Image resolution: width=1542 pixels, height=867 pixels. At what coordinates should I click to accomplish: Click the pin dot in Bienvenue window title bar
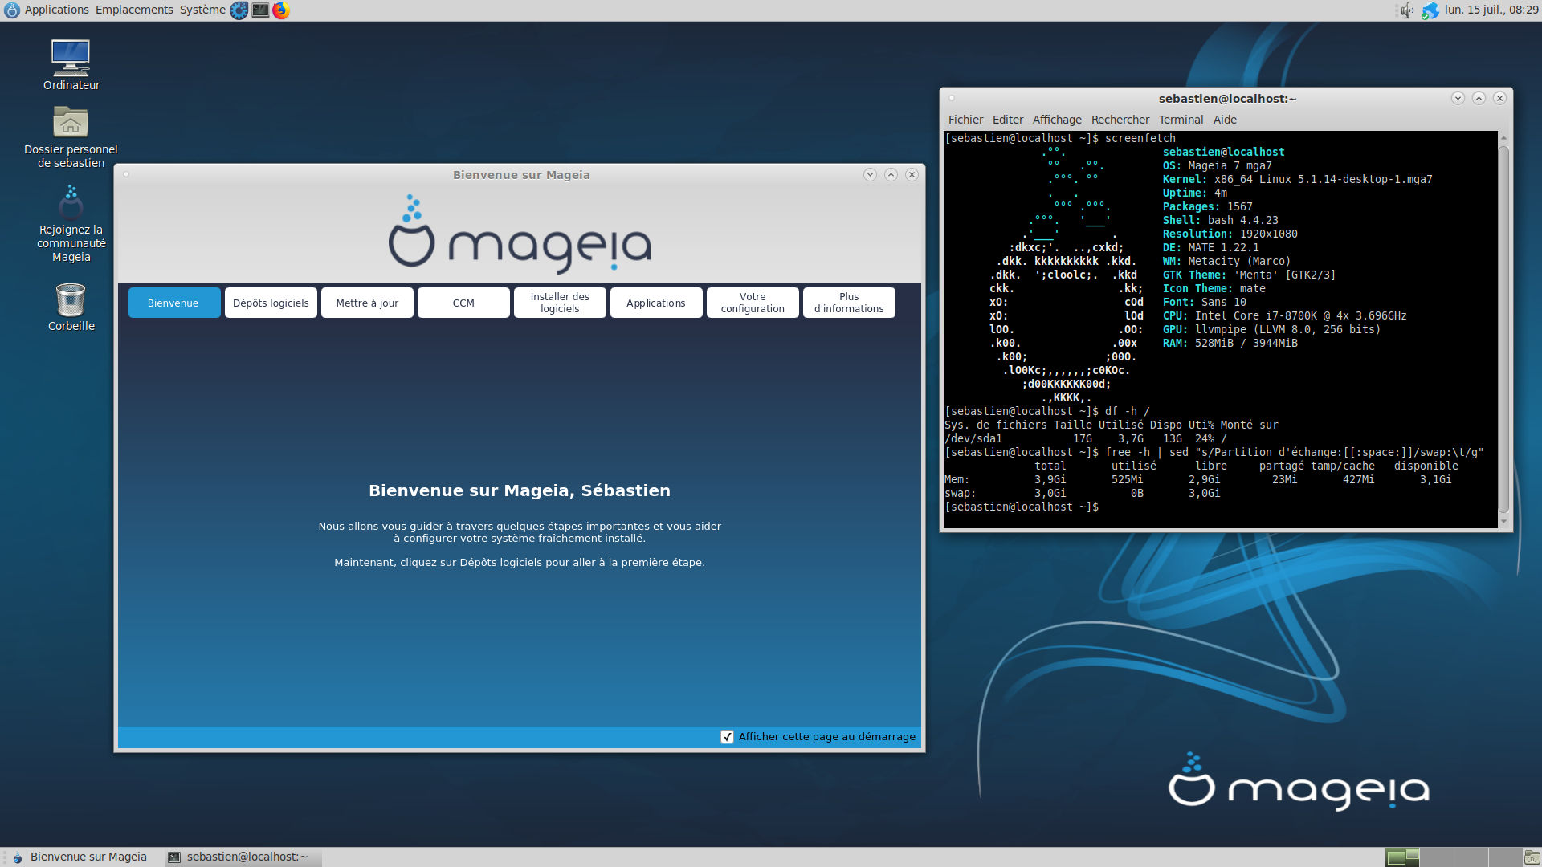pos(126,174)
